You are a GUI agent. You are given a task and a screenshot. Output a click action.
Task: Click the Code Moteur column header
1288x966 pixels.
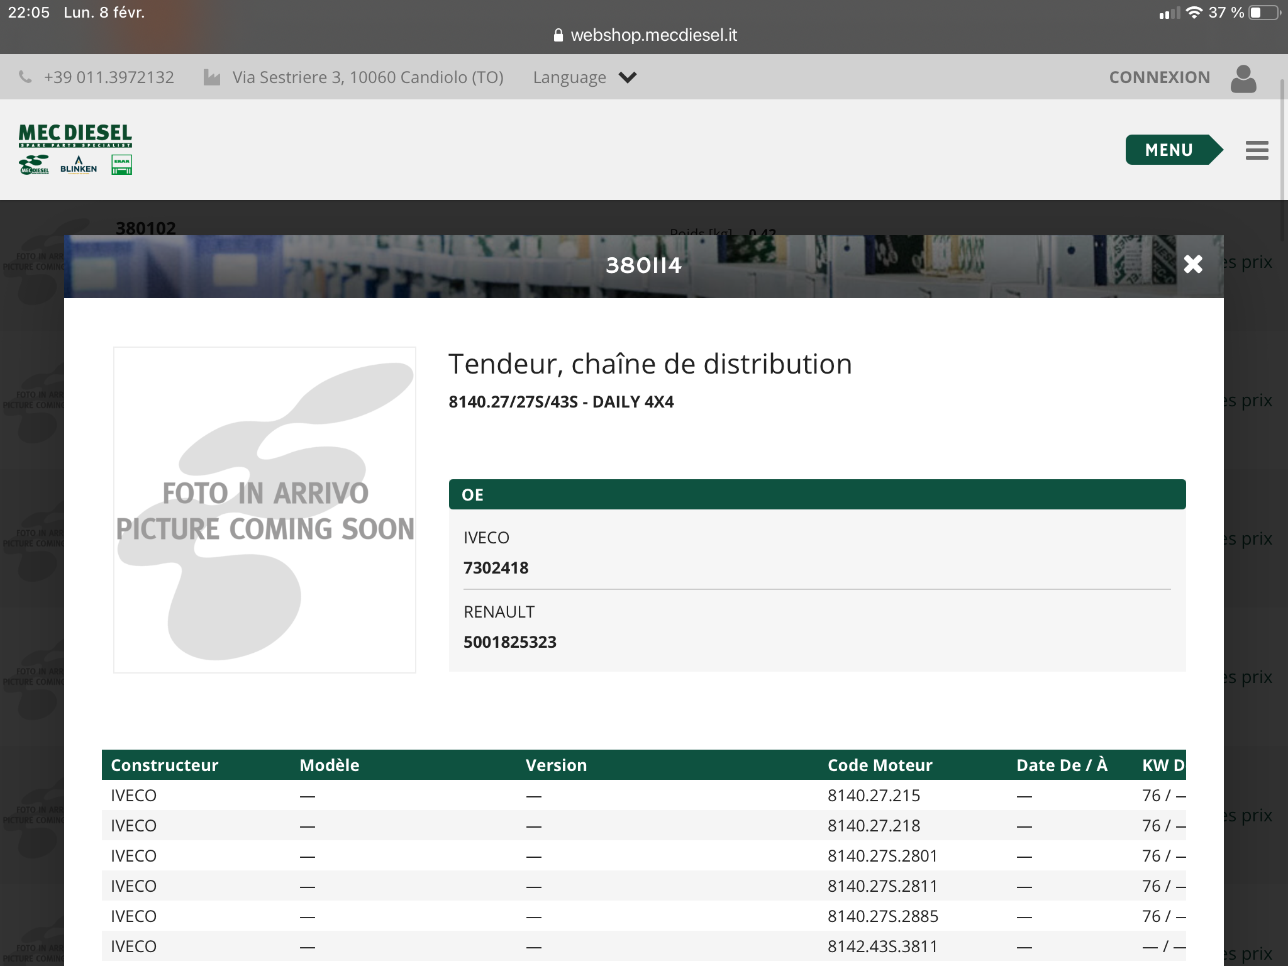879,765
